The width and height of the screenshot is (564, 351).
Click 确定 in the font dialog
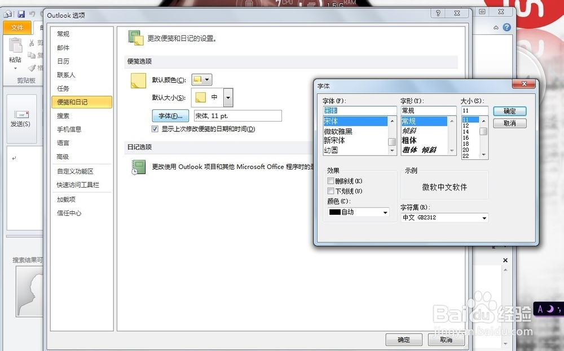pos(510,111)
